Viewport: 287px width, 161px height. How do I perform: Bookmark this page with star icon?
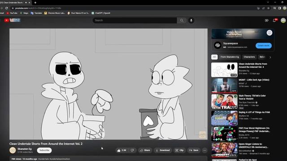point(269,8)
